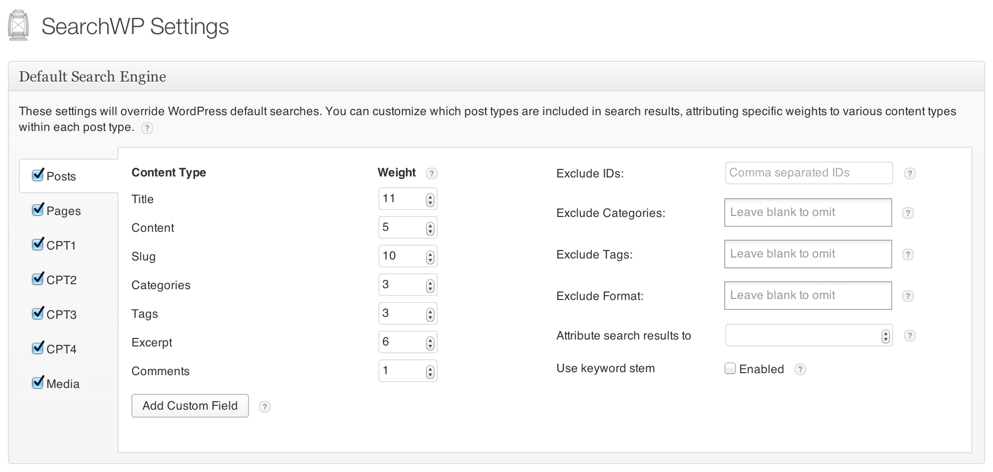Screen dimensions: 993x472
Task: Open help icon for Exclude IDs
Action: (x=910, y=173)
